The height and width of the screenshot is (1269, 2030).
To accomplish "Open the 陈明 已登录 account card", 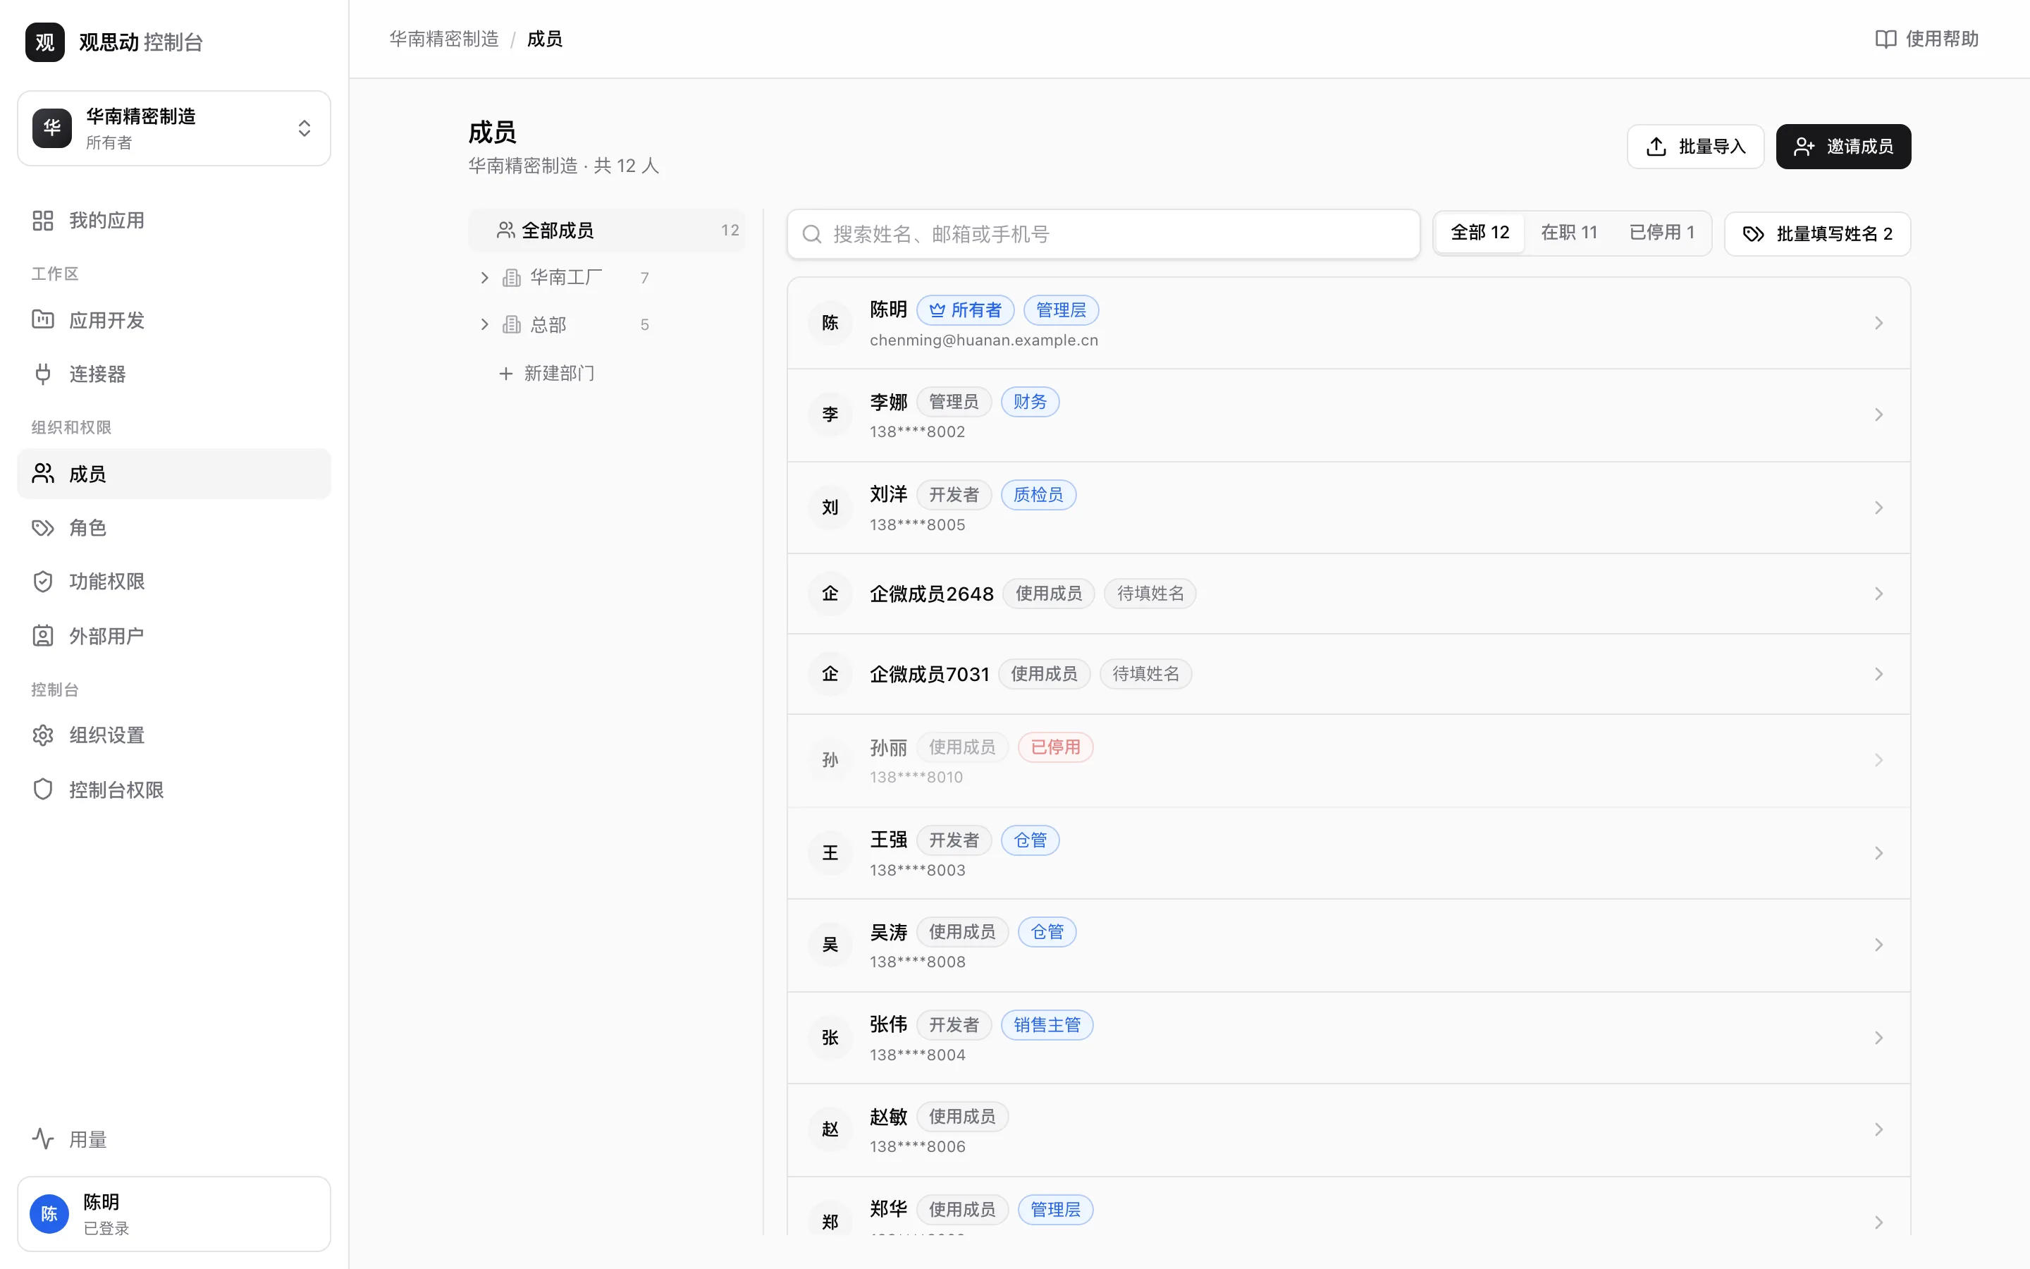I will point(173,1213).
